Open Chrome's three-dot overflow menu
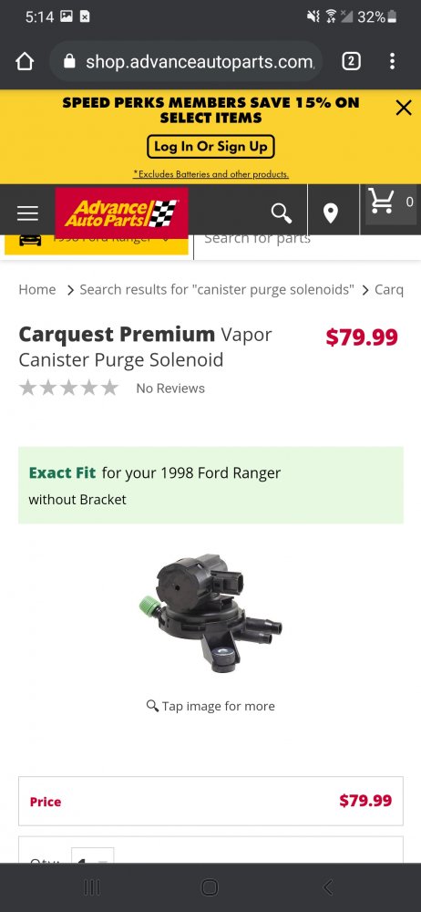421x912 pixels. click(393, 61)
